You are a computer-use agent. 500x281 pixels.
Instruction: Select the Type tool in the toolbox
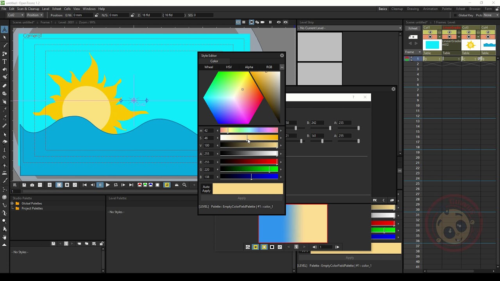pos(5,62)
